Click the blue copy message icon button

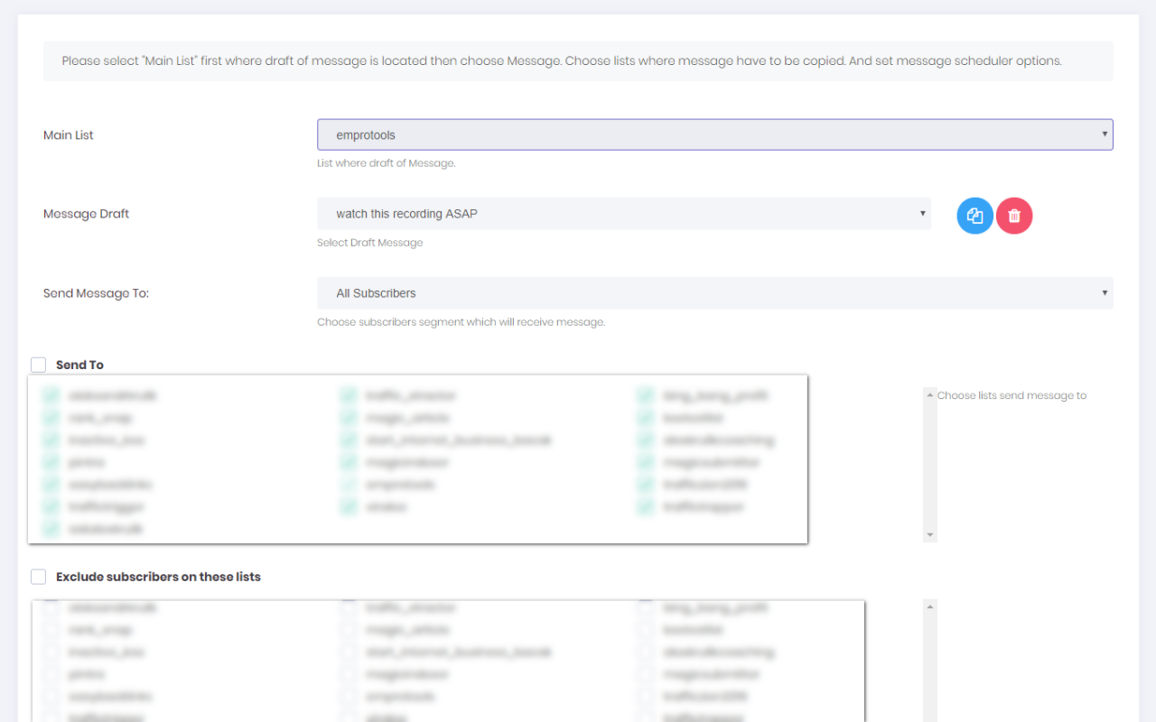point(974,216)
